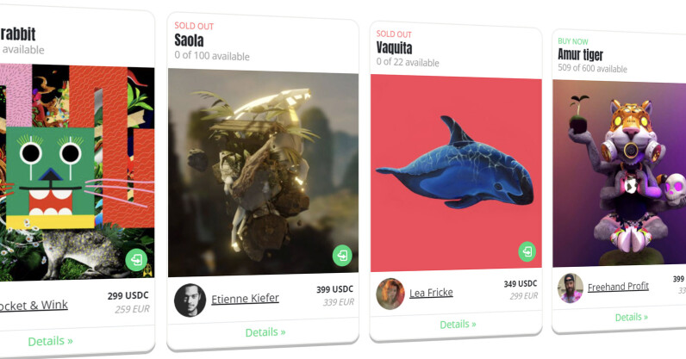The height and width of the screenshot is (359, 686).
Task: Open Etienne Kiefer's avatar photo
Action: [x=190, y=300]
